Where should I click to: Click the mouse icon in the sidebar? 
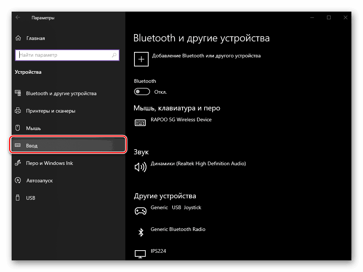[17, 128]
